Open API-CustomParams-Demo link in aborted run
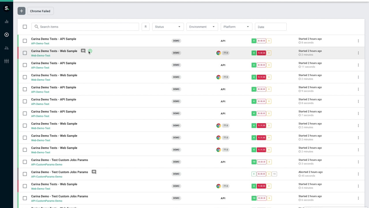 (x=47, y=177)
